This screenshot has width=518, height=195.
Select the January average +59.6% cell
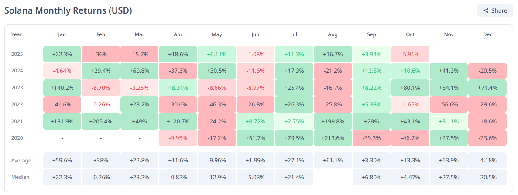tap(62, 161)
